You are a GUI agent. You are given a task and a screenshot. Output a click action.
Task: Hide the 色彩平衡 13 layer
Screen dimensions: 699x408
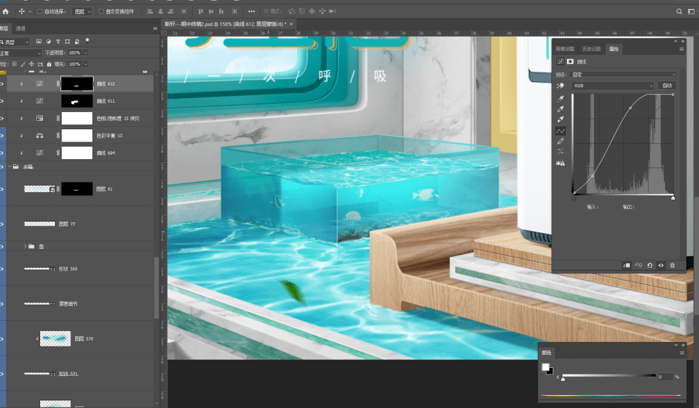(2, 135)
